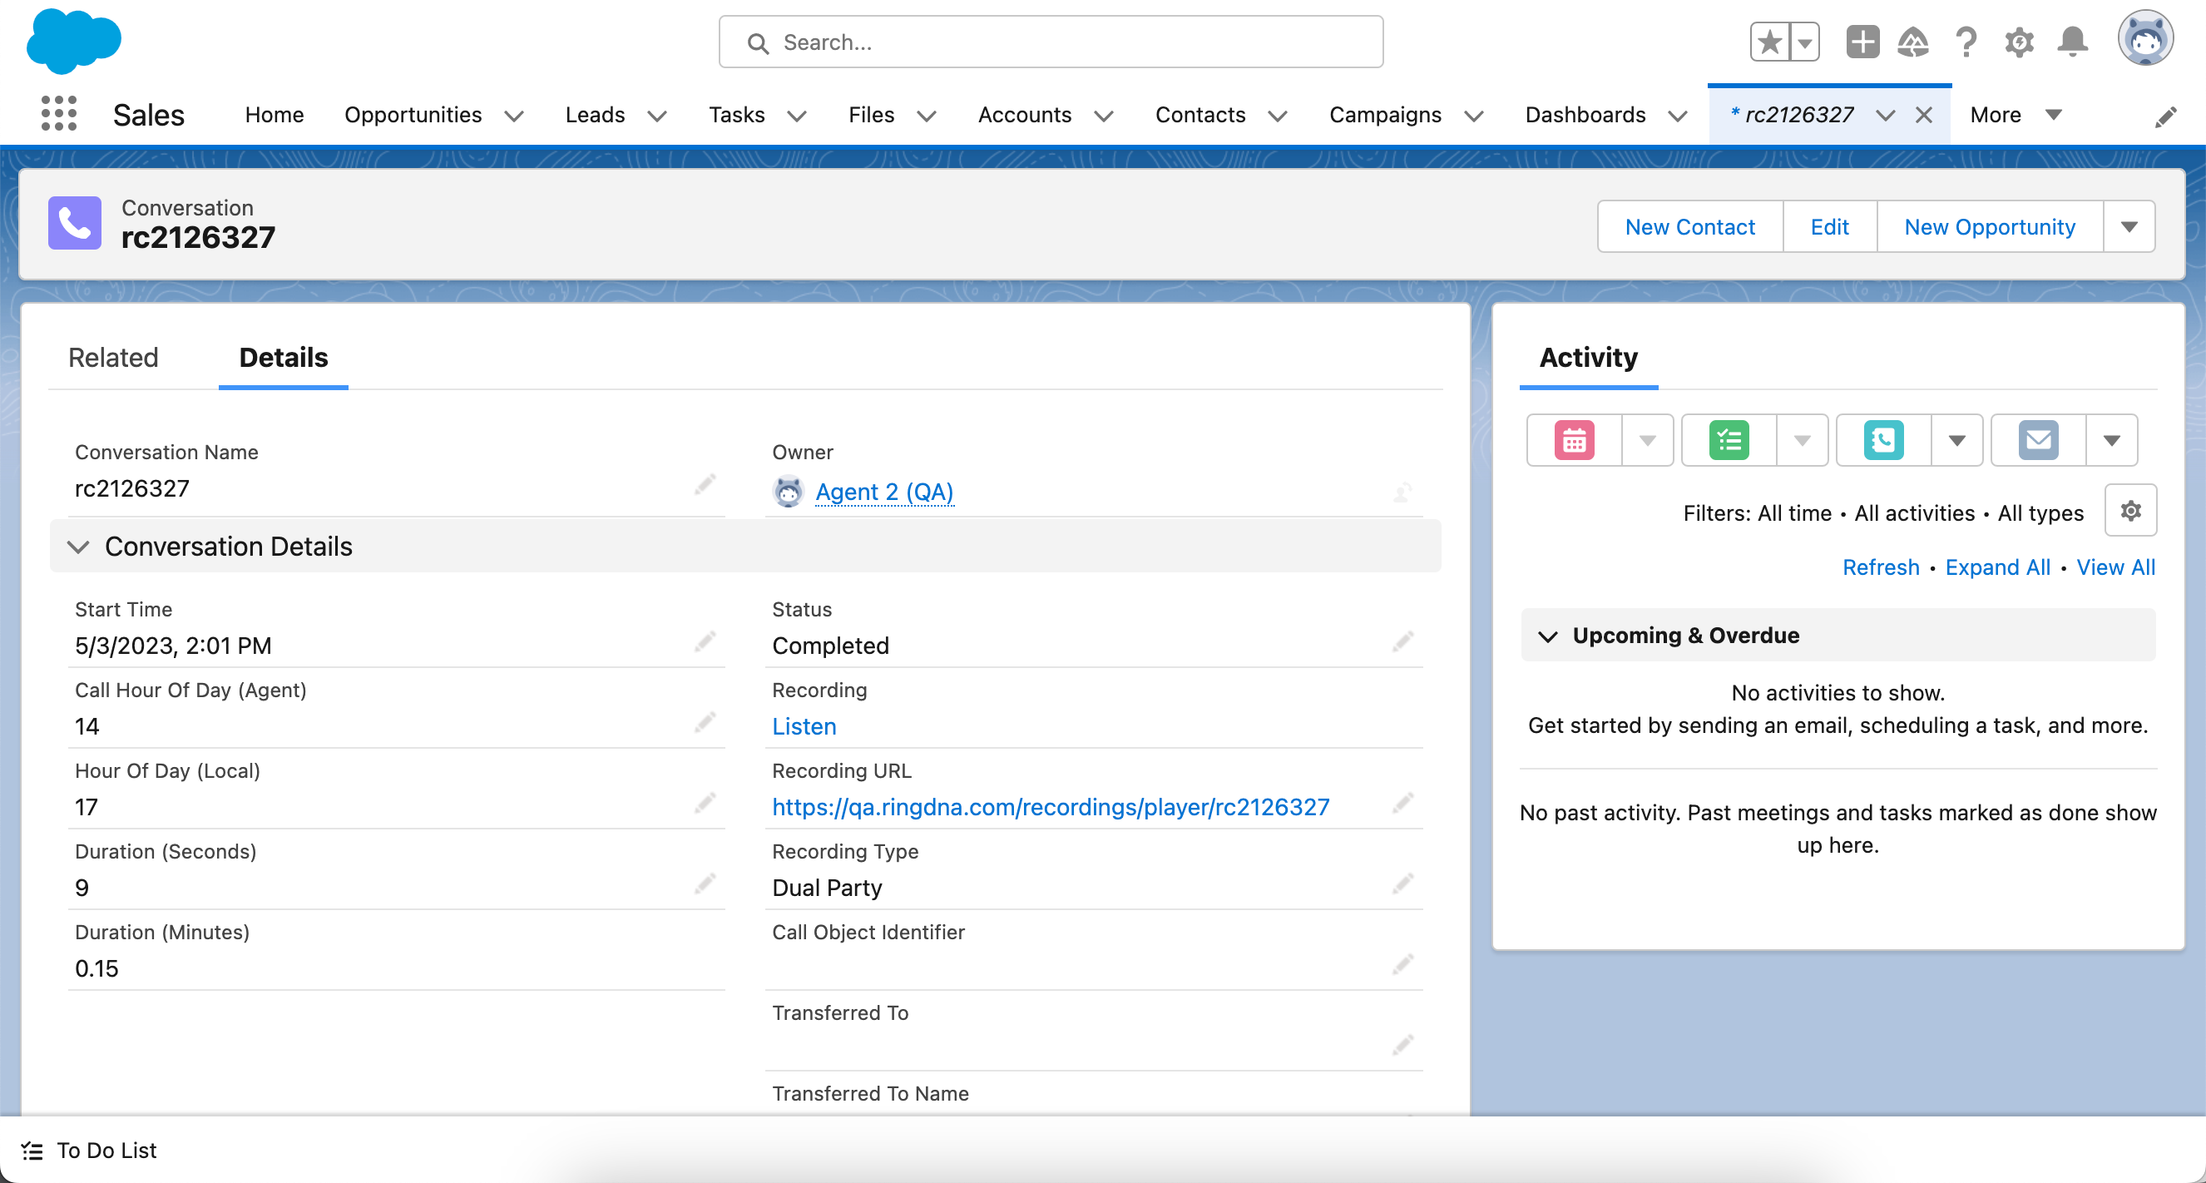This screenshot has height=1183, width=2206.
Task: Click the New Contact button
Action: (1689, 227)
